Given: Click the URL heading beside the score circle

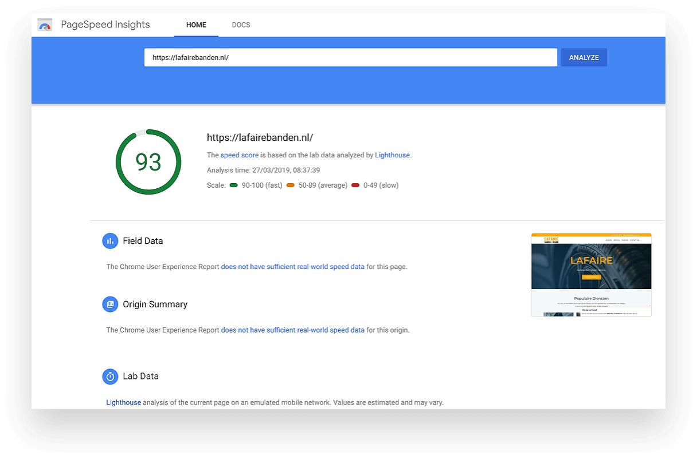Looking at the screenshot, I should [x=260, y=137].
